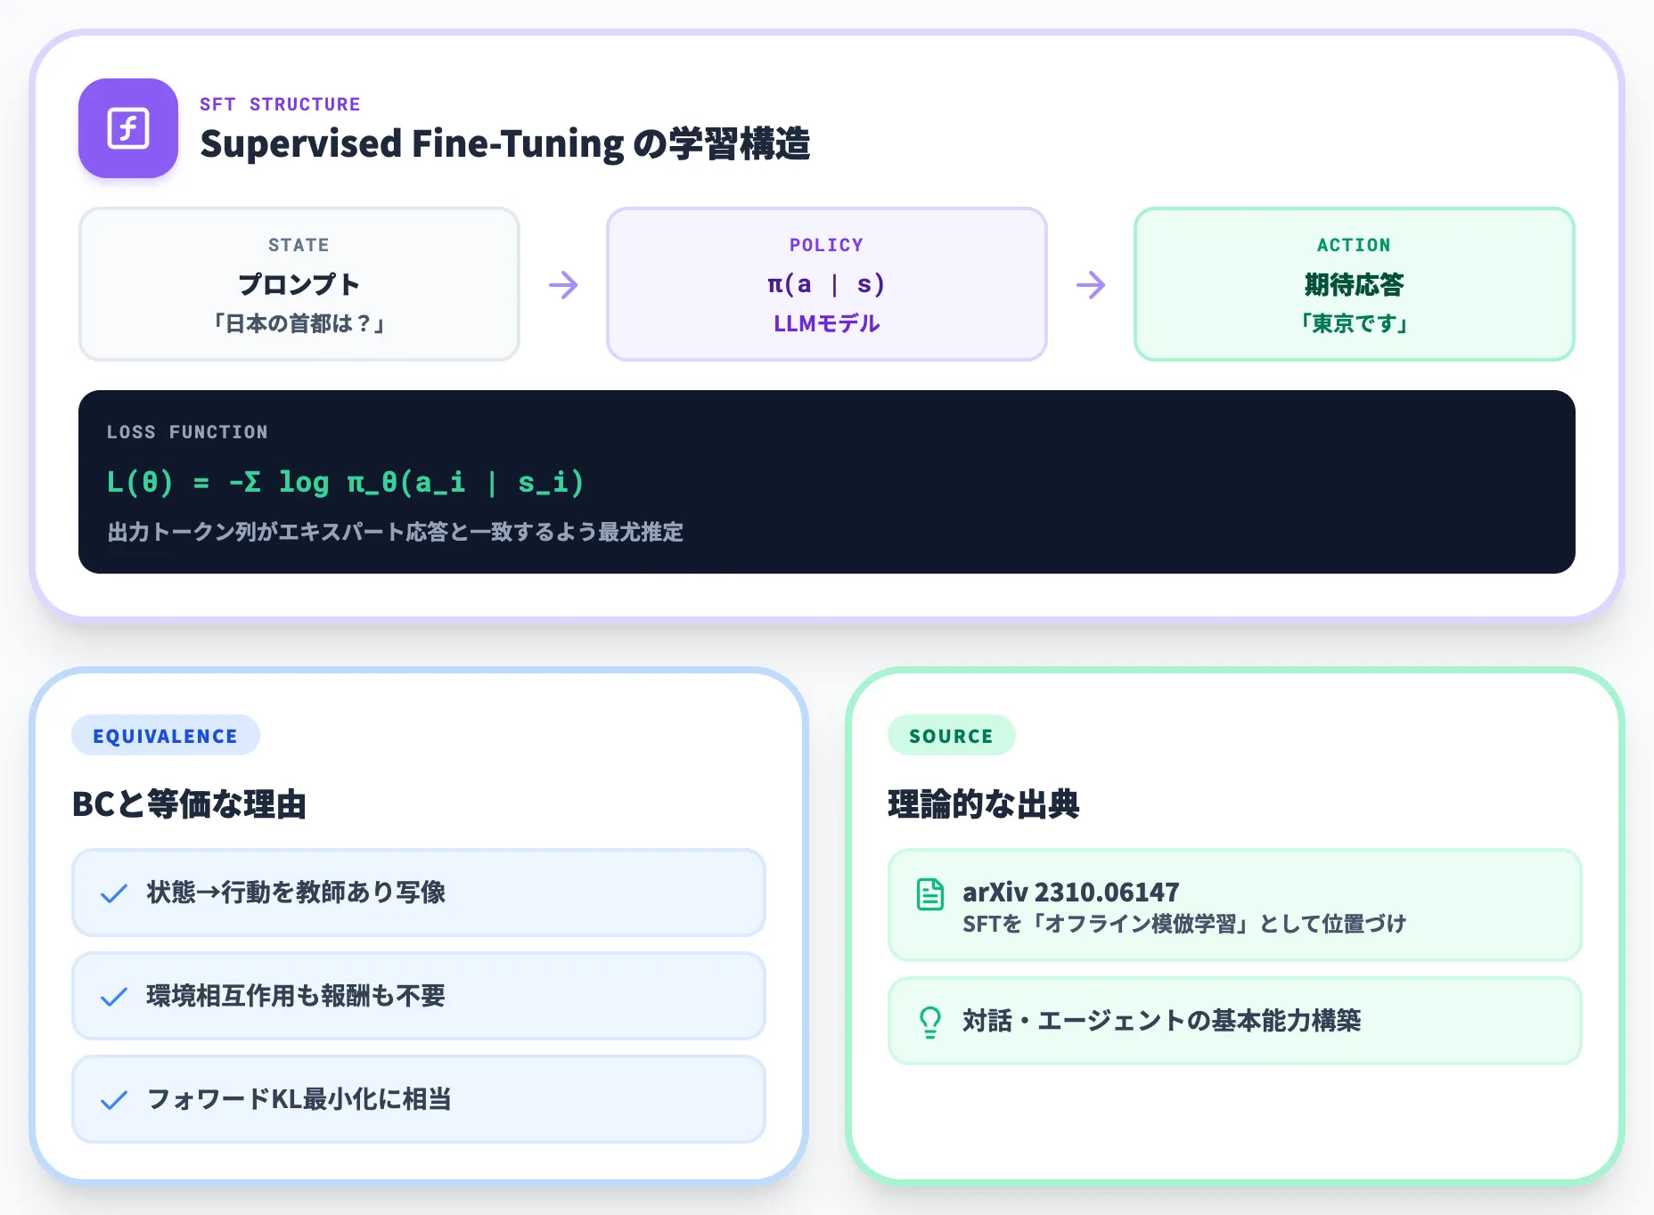The width and height of the screenshot is (1654, 1215).
Task: Click the 出力トークン列がエキスパート応答 description
Action: coord(395,532)
